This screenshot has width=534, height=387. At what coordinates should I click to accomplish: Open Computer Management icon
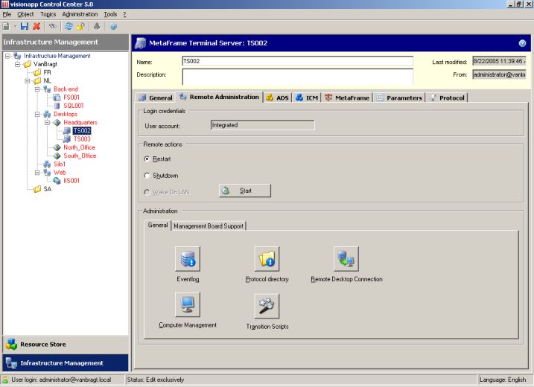coord(188,304)
